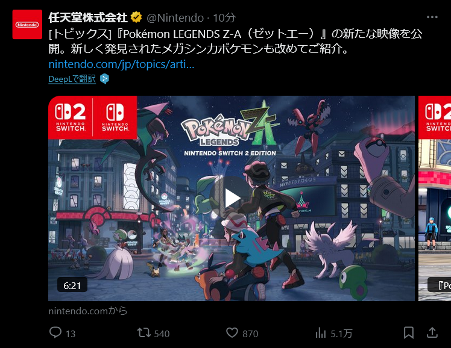Click the Nintendo Switch 2 logo on video

tap(71, 117)
